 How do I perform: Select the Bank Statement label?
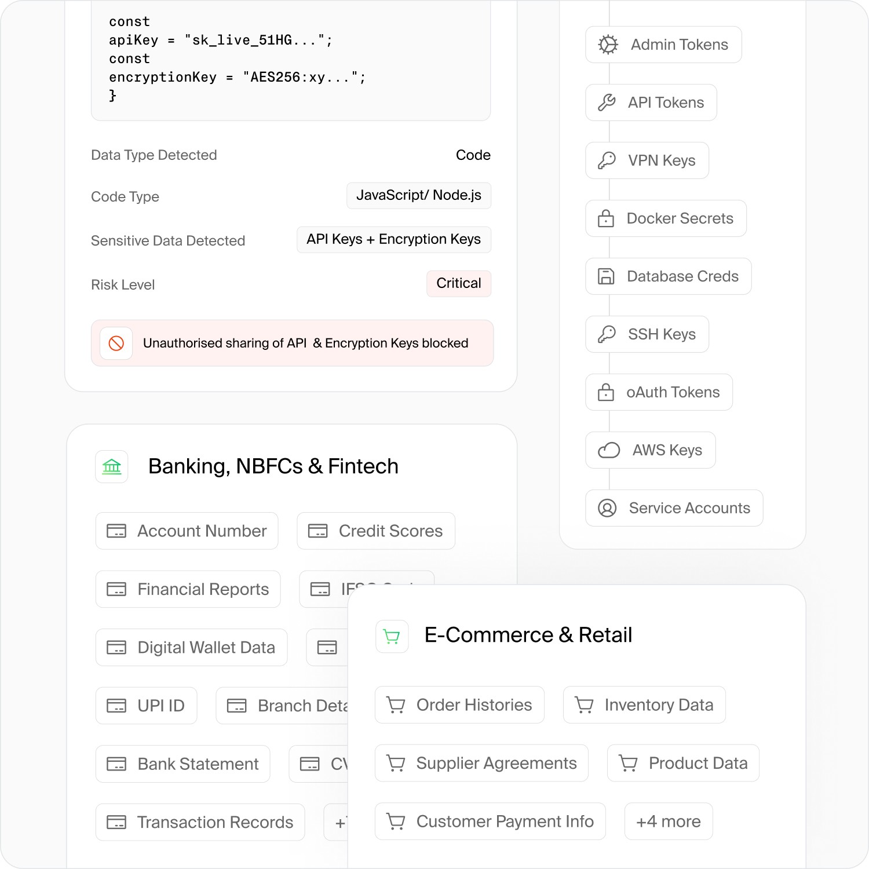(198, 764)
